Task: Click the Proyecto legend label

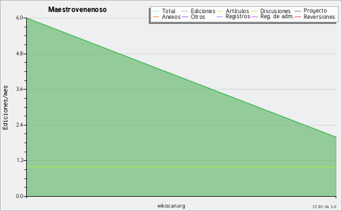Action: [315, 11]
